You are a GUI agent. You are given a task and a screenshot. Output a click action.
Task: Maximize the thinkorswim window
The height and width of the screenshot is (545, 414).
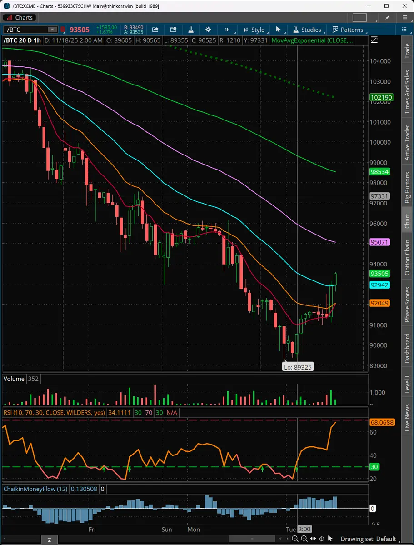pyautogui.click(x=387, y=6)
